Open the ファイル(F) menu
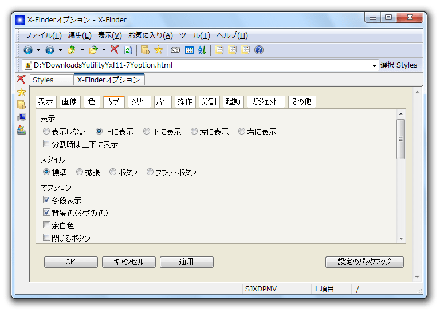440x312 pixels. (43, 35)
